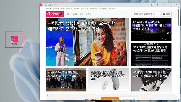Open the LG AI연구원 엑사원 4.0 article
This screenshot has height=102, width=181.
coord(151,29)
